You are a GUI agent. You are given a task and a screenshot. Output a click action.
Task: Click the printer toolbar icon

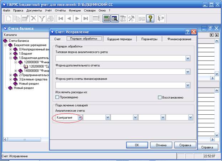click(x=50, y=19)
